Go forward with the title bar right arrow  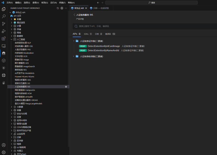coord(102,3)
